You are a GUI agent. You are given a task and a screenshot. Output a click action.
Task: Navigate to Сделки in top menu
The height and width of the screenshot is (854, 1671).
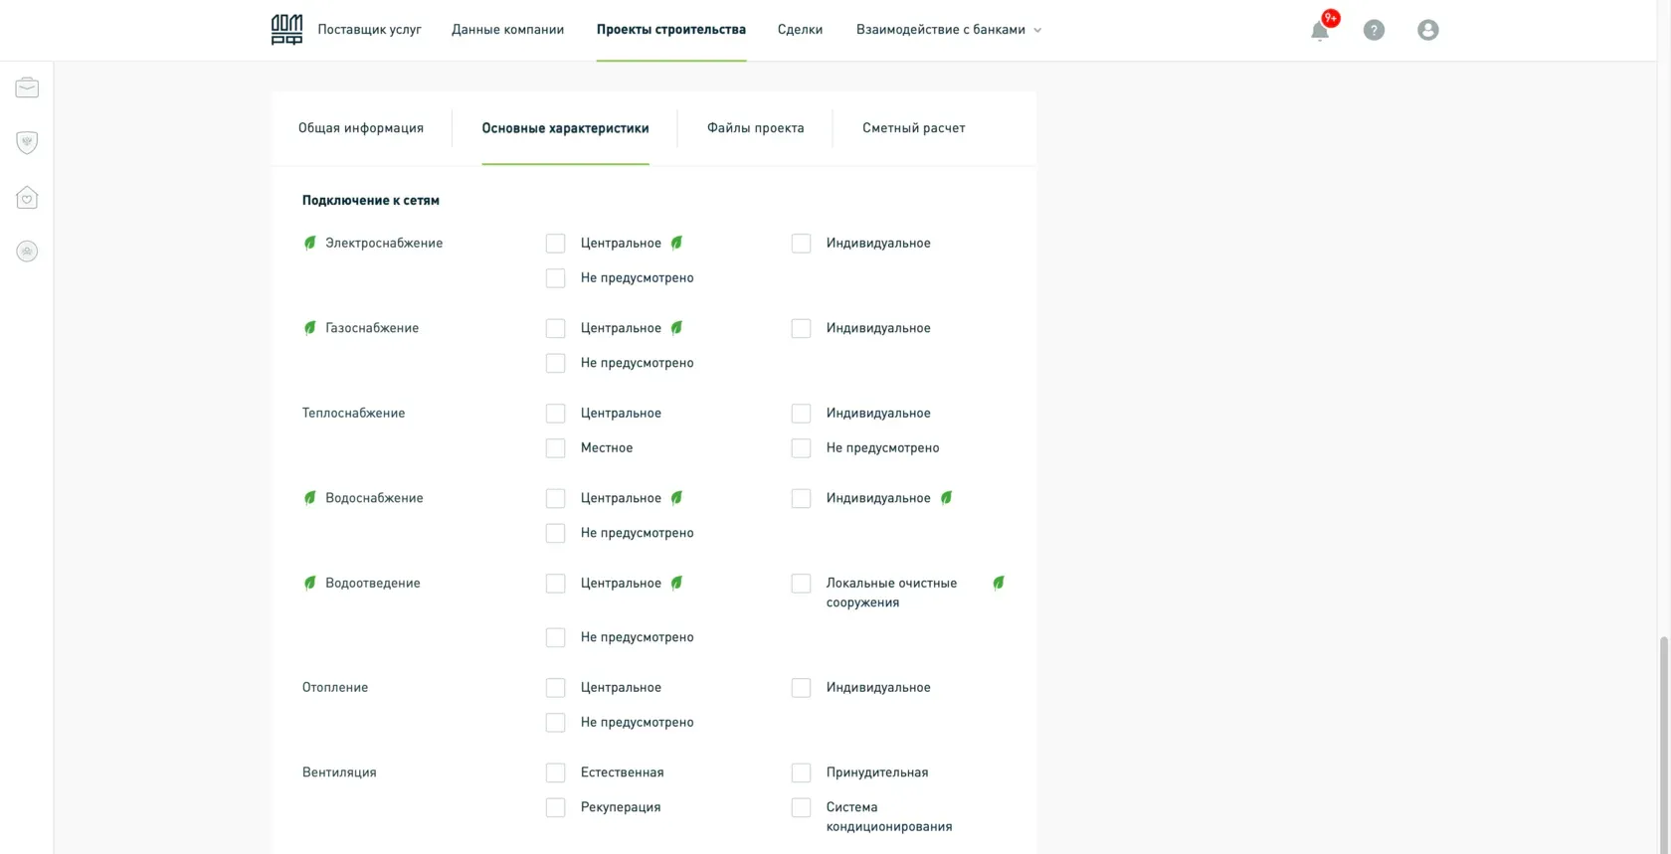tap(800, 30)
